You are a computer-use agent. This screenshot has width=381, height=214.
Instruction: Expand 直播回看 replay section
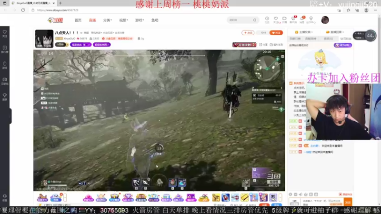point(335,32)
